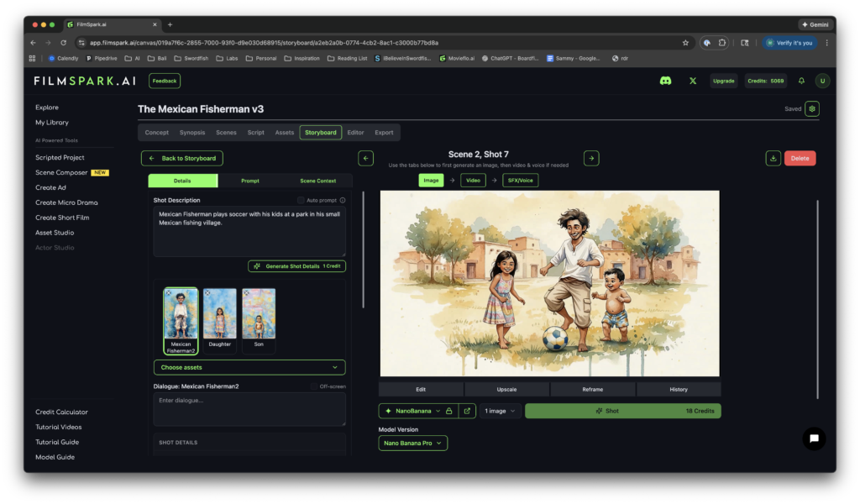860x504 pixels.
Task: Click the X (Twitter) icon in the header
Action: [x=692, y=81]
